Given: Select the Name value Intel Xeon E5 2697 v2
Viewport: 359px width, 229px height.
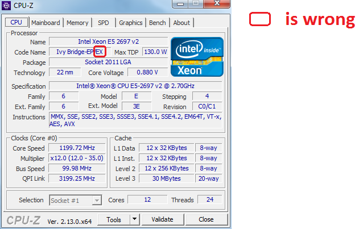Looking at the screenshot, I should 109,41.
